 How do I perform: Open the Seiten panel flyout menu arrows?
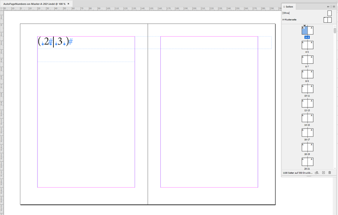point(328,6)
